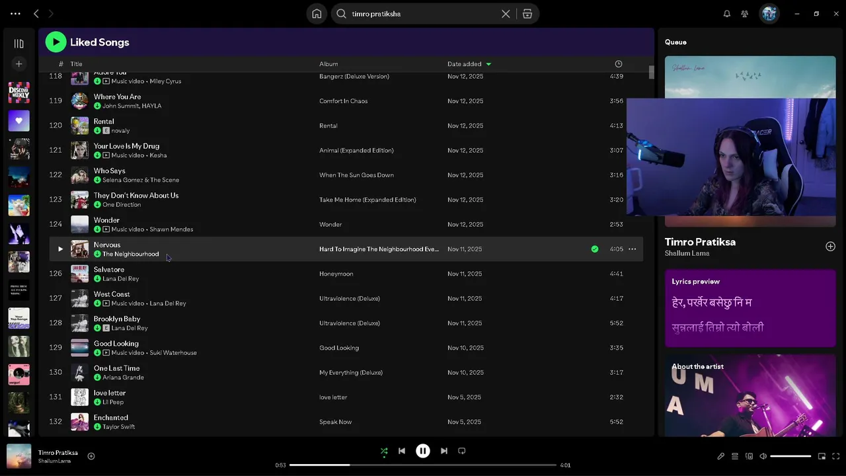
Task: Select the song Salvatore
Action: pos(108,270)
